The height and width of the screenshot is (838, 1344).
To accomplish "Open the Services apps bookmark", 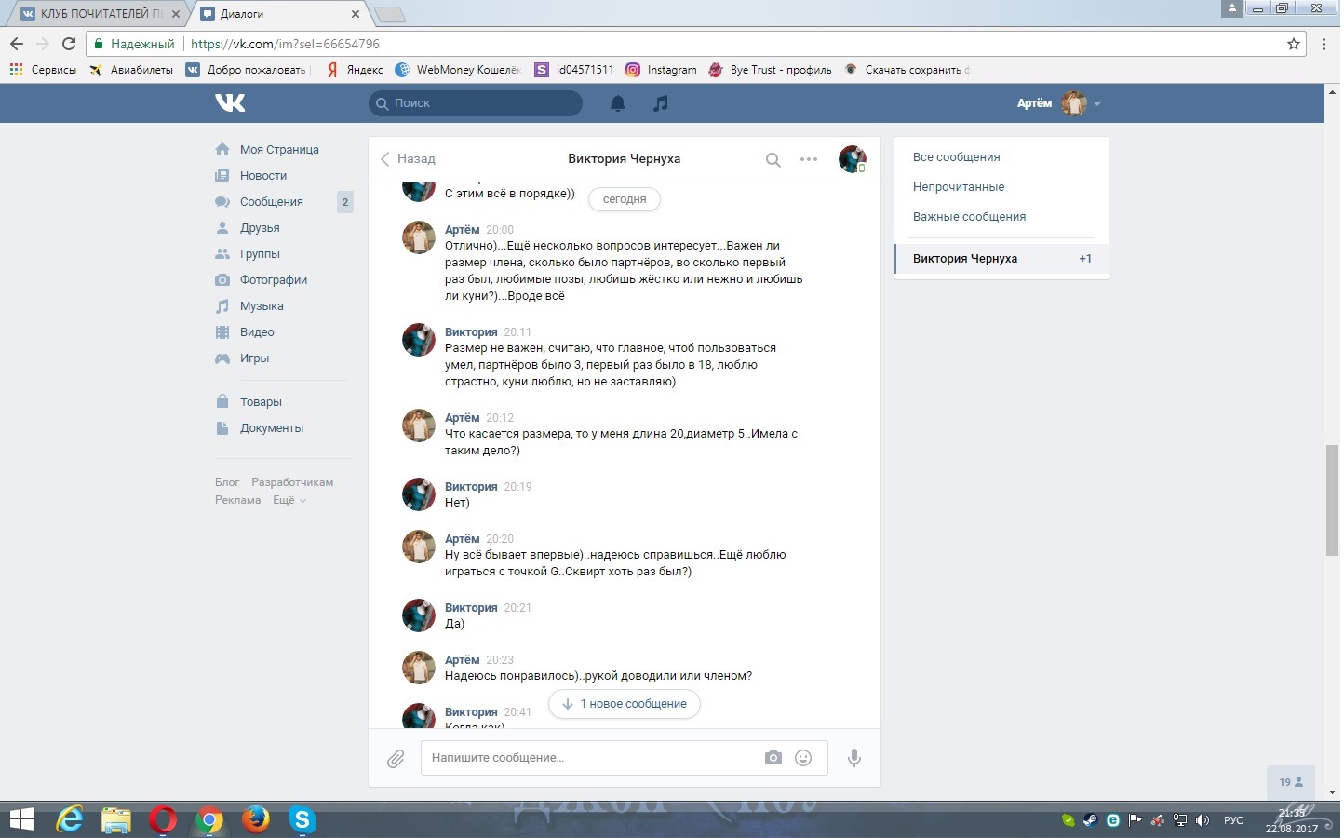I will (43, 70).
